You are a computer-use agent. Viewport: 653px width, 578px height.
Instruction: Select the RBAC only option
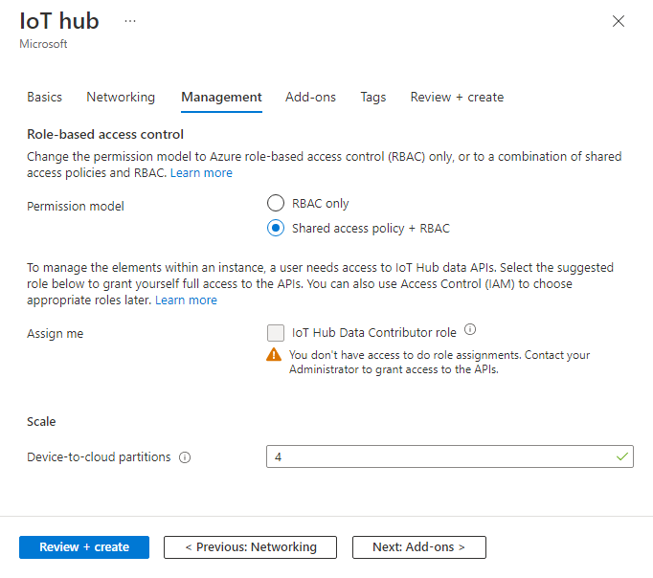[276, 203]
